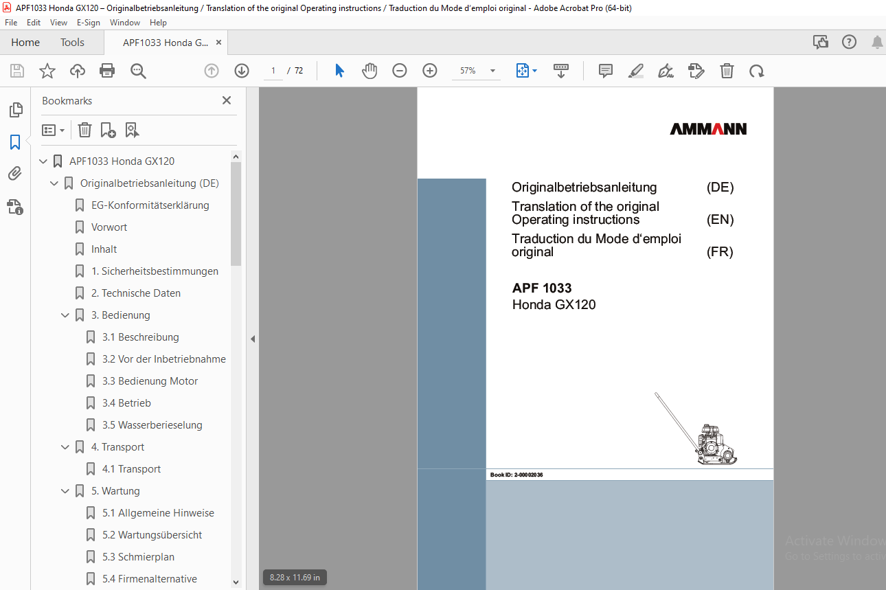
Task: Select the 3.1 Beschreibung bookmark
Action: tap(141, 337)
